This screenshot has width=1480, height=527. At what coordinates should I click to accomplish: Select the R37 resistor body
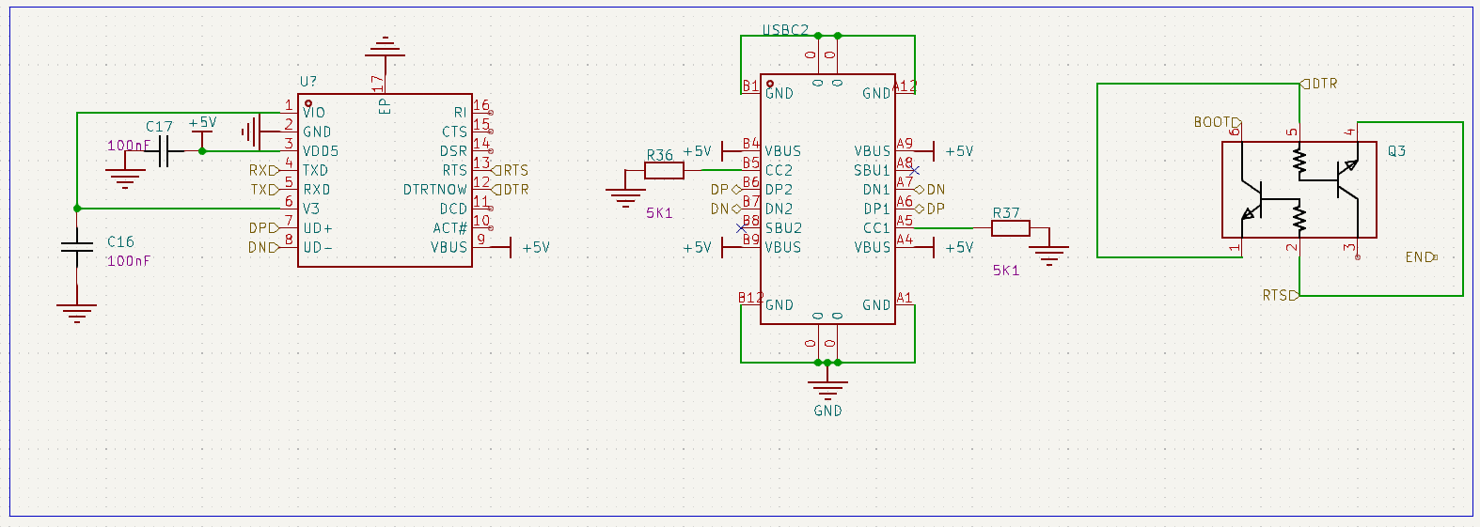tap(1011, 228)
